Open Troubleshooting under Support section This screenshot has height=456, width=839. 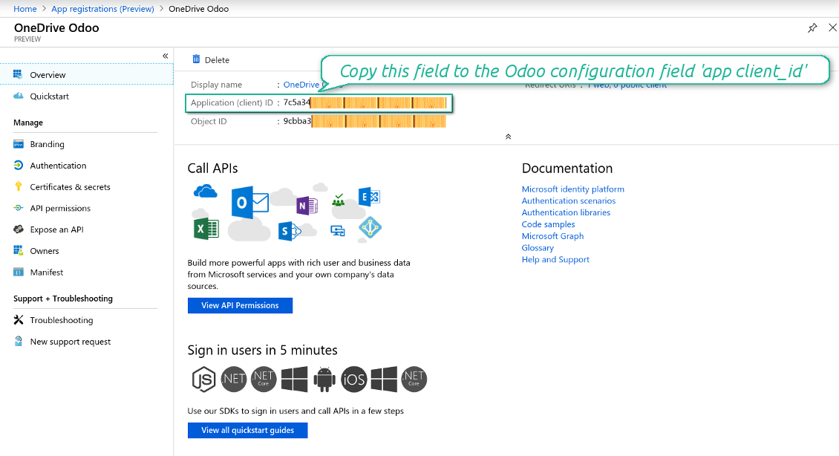tap(61, 320)
